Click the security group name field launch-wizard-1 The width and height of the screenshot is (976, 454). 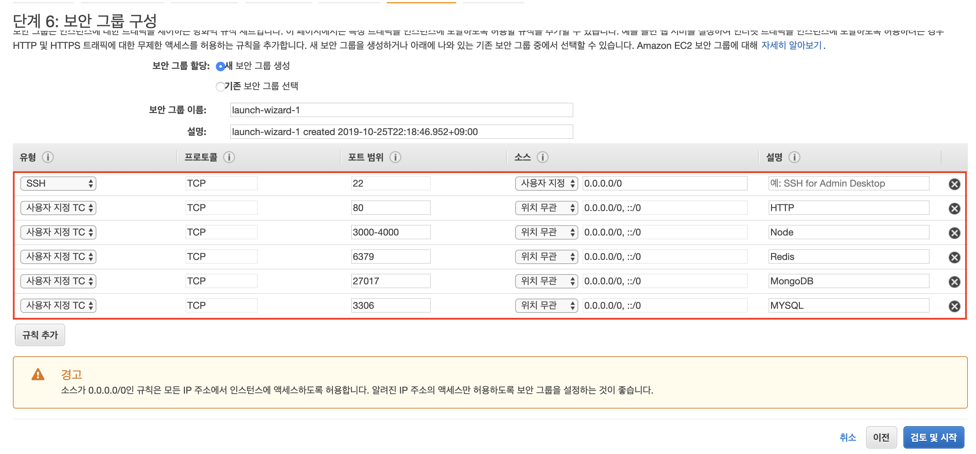pos(401,110)
